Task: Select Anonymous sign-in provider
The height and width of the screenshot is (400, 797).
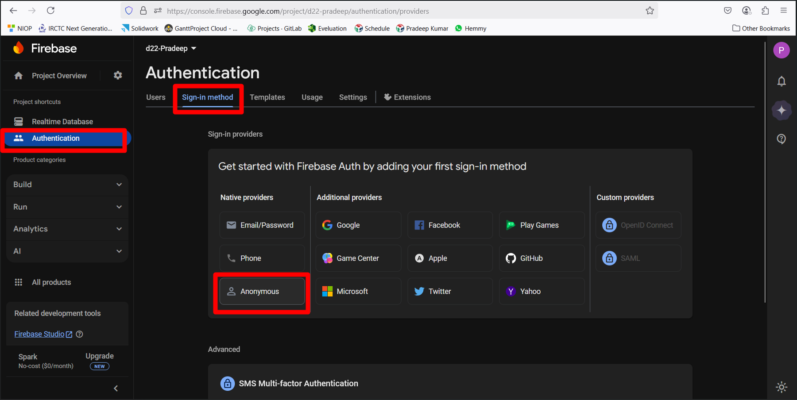Action: pos(262,291)
